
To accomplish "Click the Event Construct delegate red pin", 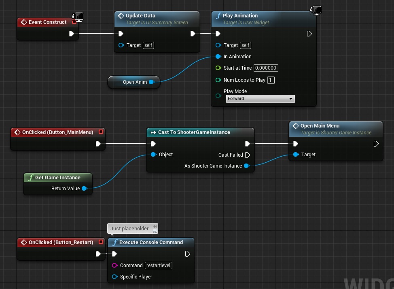I will 74,22.
